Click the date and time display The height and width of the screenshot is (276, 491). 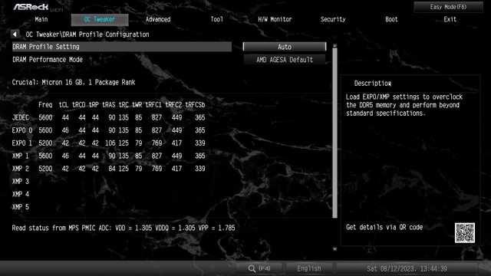click(x=407, y=268)
